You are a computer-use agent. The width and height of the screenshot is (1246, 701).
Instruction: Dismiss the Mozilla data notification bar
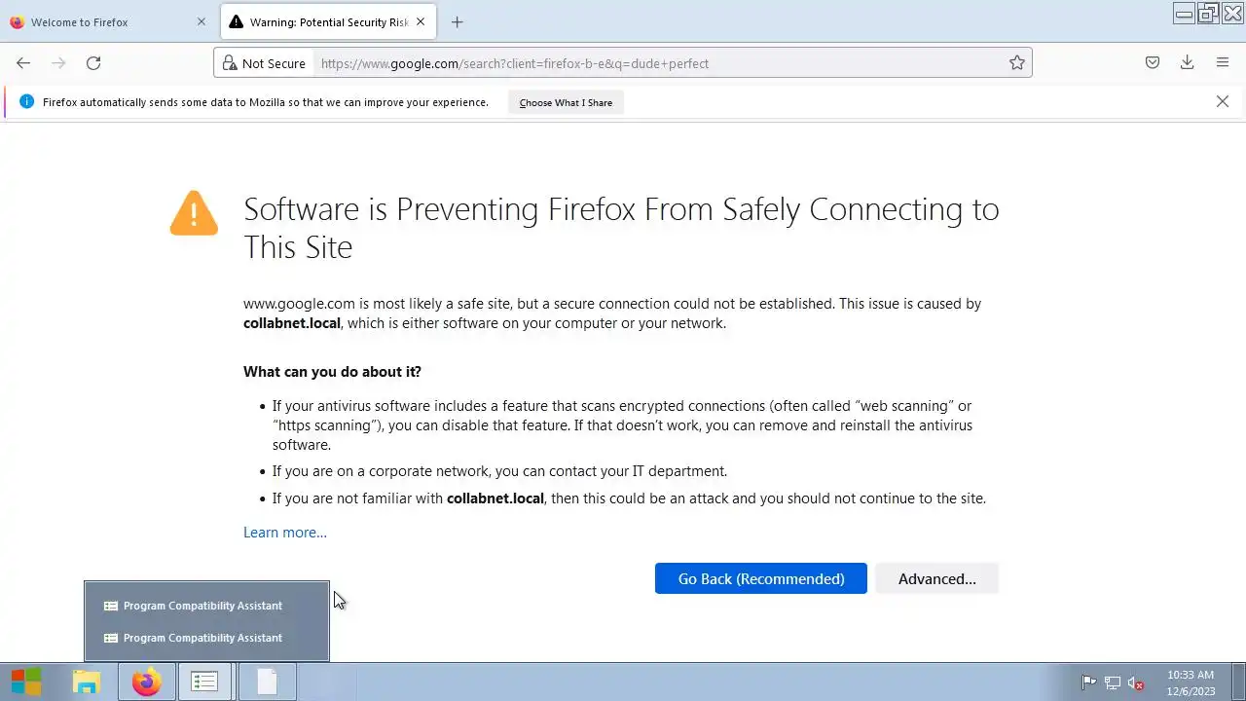1223,101
